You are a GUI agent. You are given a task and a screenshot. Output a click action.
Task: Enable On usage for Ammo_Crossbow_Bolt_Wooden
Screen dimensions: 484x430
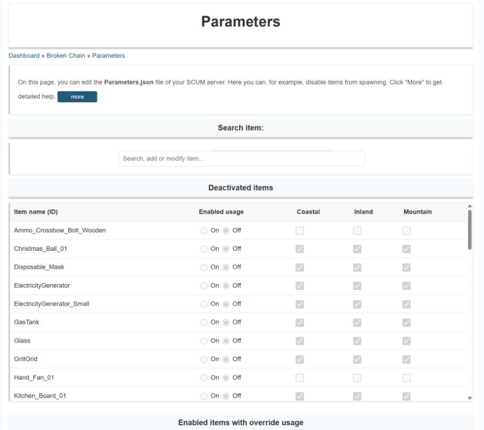pos(204,230)
